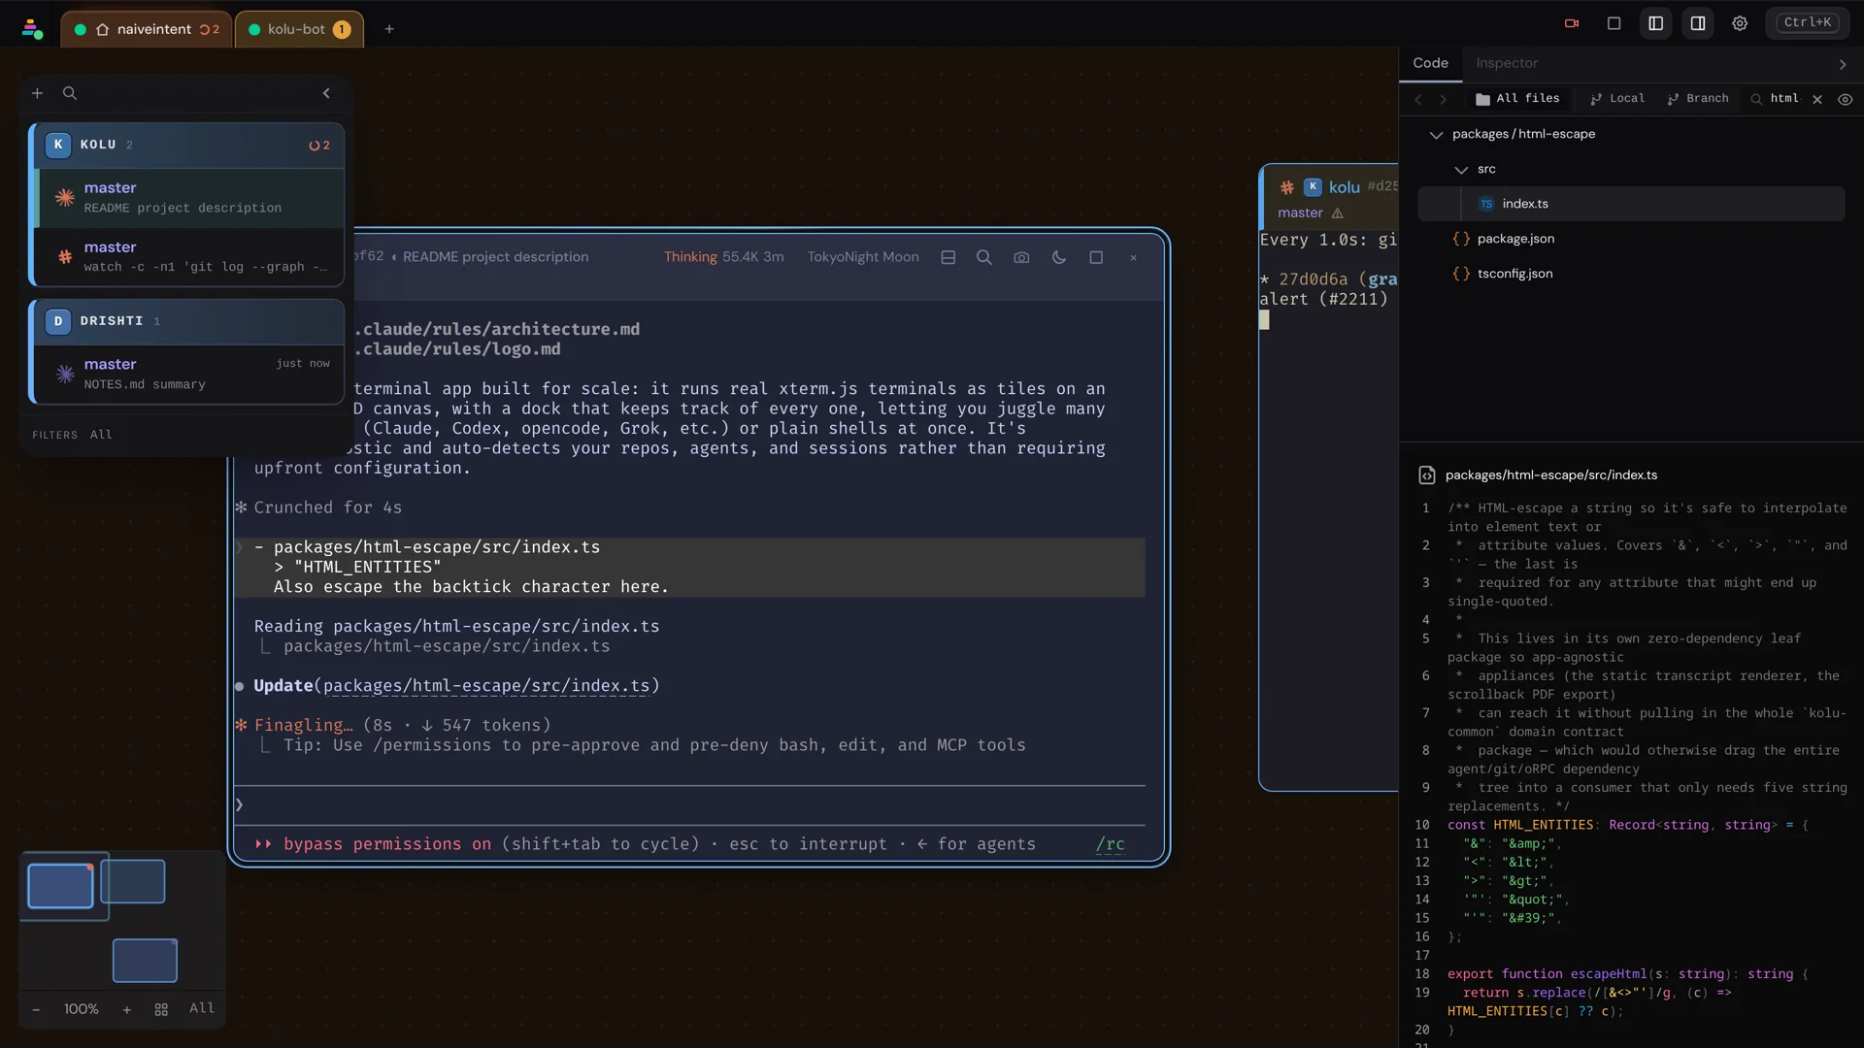The height and width of the screenshot is (1048, 1864).
Task: Switch to the kolu-bot workspace tab
Action: tap(299, 29)
